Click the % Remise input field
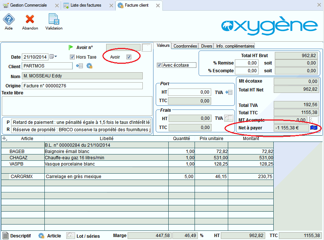 (x=247, y=63)
